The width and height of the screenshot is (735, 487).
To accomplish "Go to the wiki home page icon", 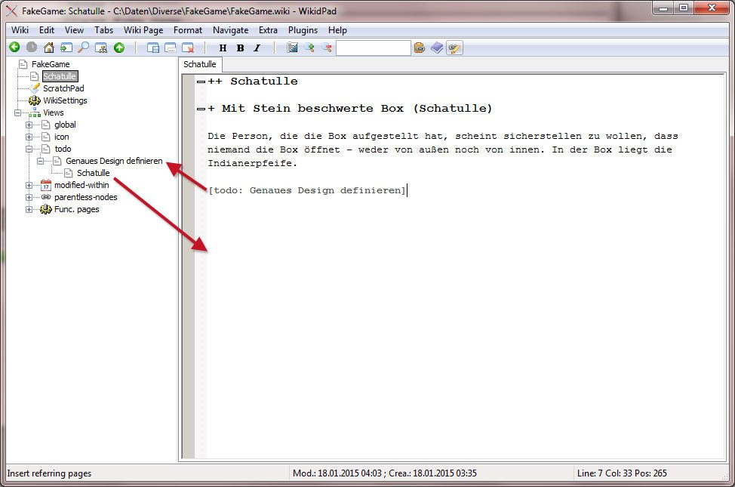I will [49, 48].
